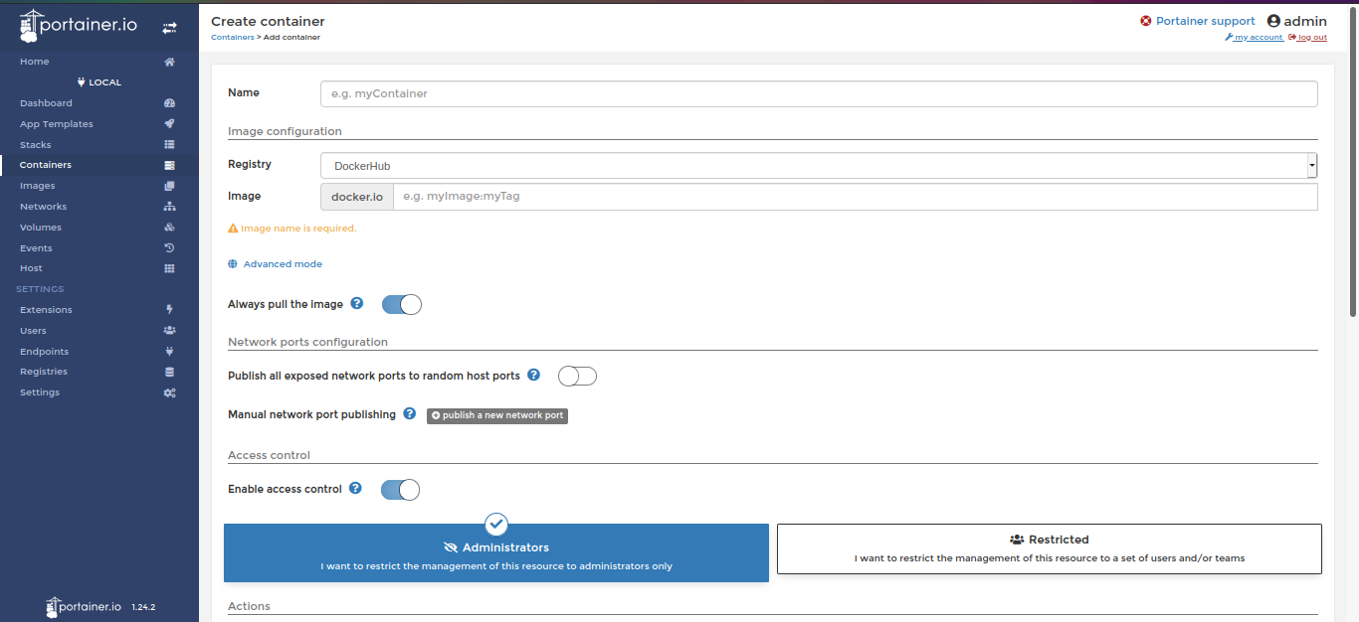Click the Registries database icon
The height and width of the screenshot is (622, 1359).
(x=169, y=372)
